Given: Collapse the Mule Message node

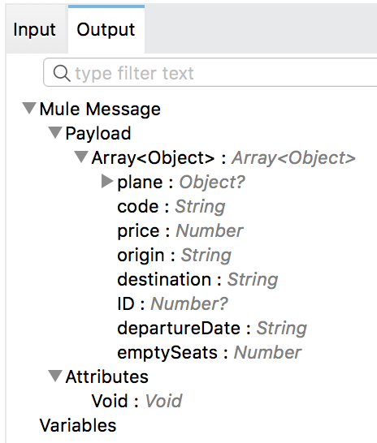Looking at the screenshot, I should pos(29,108).
